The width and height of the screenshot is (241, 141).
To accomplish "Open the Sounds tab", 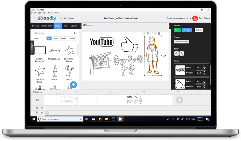I will (x=74, y=26).
